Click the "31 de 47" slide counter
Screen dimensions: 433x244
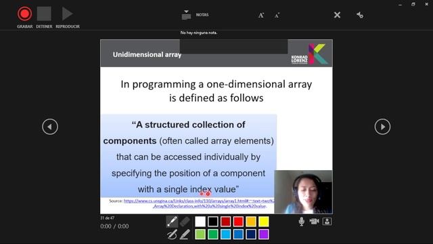pos(108,218)
